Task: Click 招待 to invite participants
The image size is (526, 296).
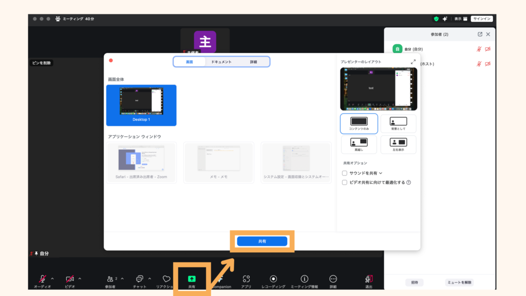Action: [414, 282]
